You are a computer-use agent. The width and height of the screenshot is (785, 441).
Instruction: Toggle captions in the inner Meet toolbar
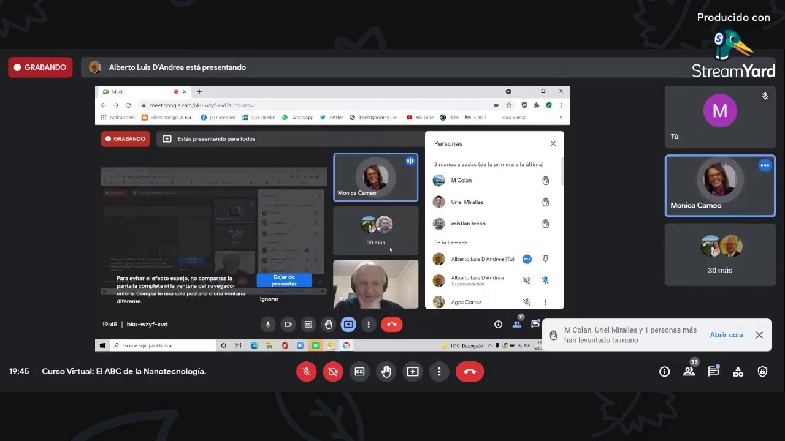[x=308, y=325]
